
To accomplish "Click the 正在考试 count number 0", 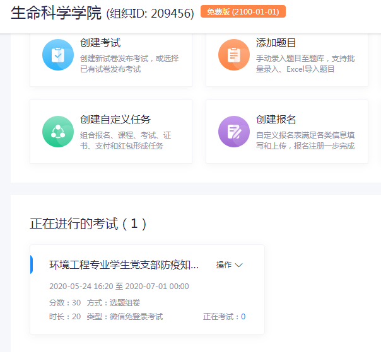I will click(243, 317).
